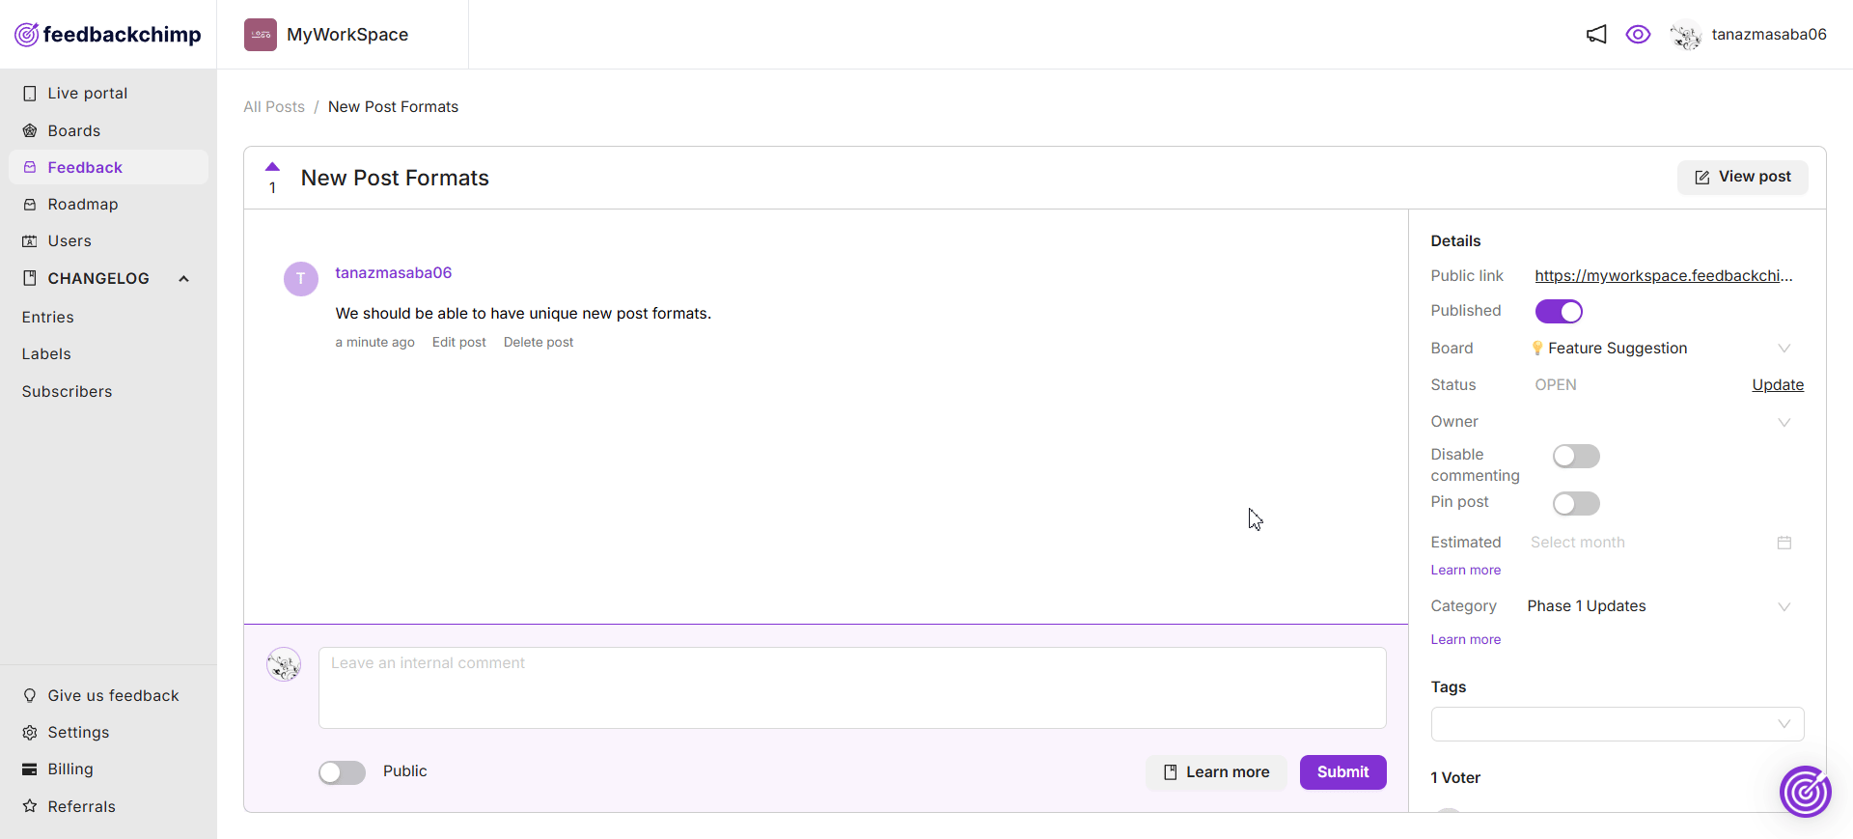Open the Board dropdown showing Feature Suggestion
Screen dimensions: 1853x839
coord(1662,349)
